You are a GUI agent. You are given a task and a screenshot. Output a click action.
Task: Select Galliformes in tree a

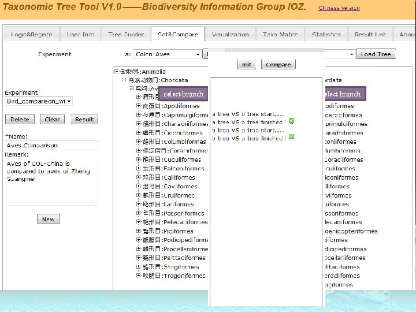pos(169,177)
